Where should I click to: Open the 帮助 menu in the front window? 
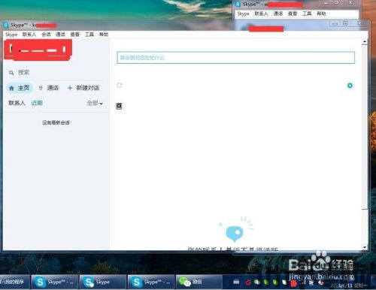click(104, 35)
